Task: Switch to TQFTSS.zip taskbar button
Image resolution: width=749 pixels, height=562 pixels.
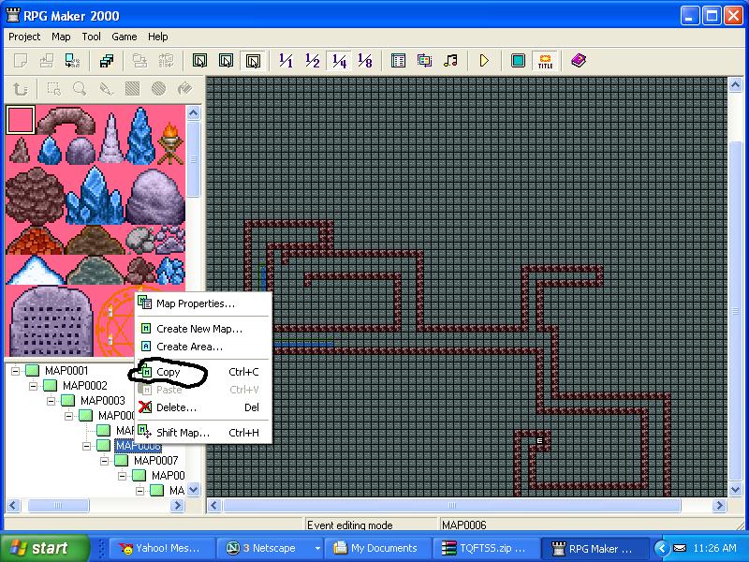Action: click(x=486, y=549)
